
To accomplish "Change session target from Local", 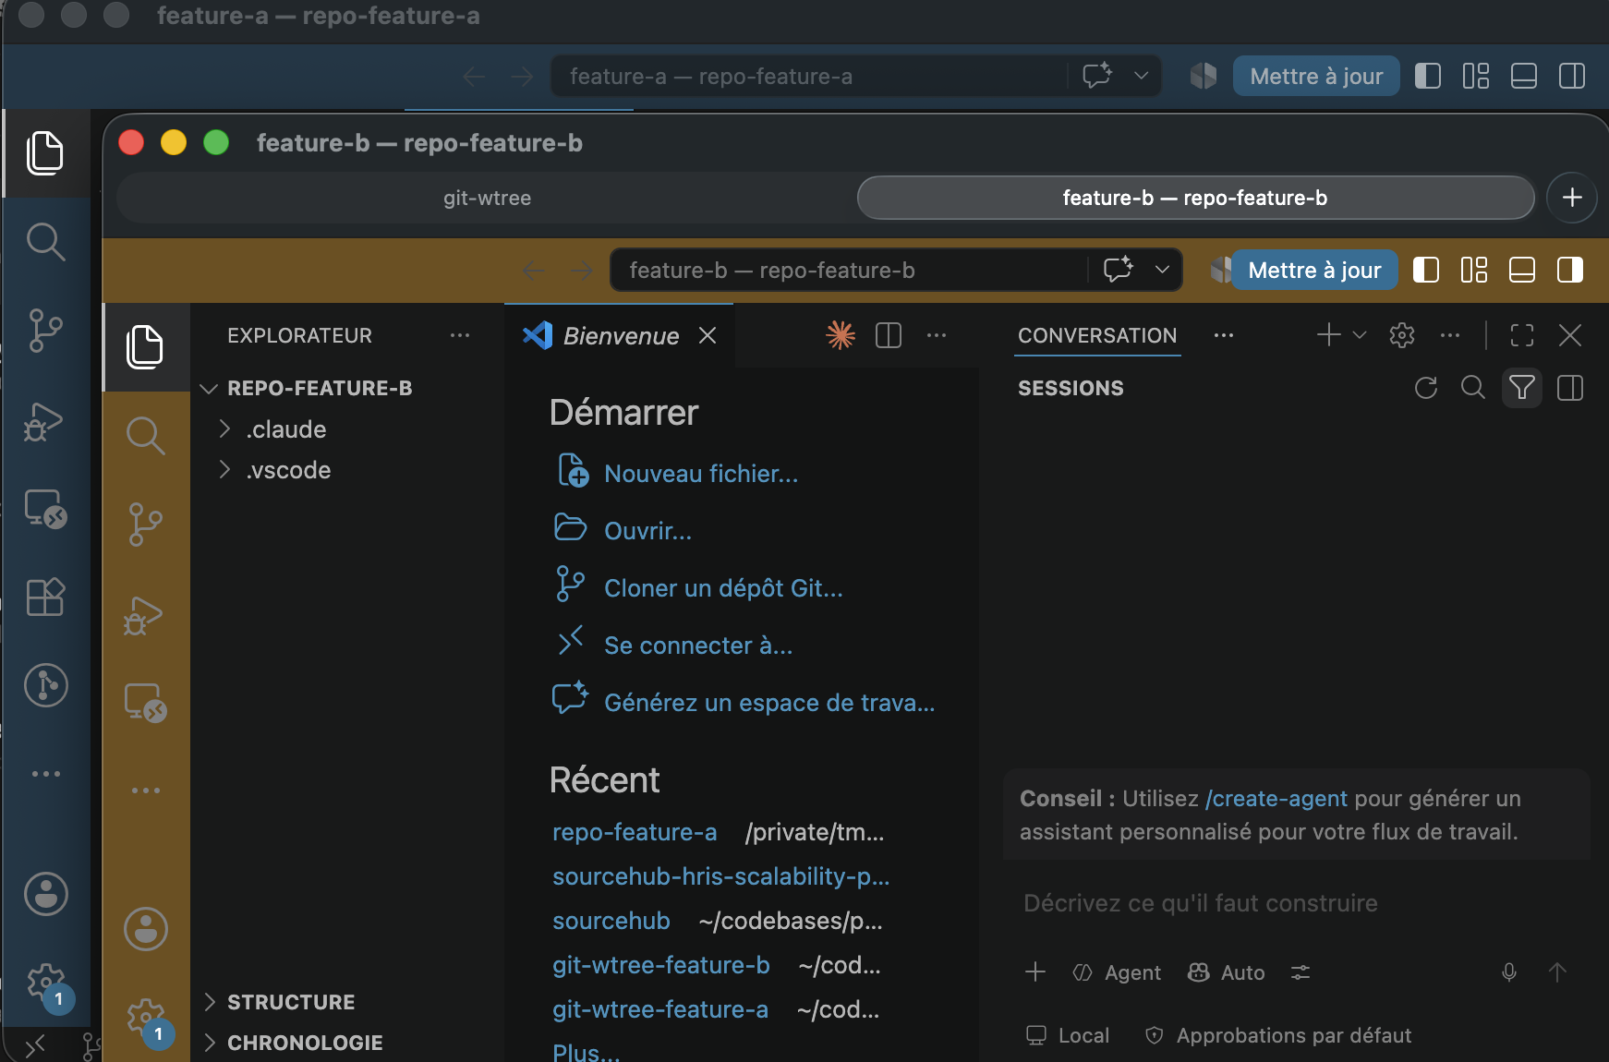I will 1068,1035.
